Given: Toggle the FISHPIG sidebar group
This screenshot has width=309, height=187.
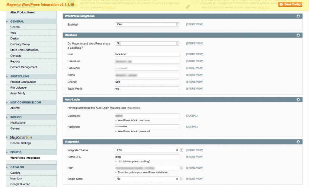Looking at the screenshot, I should [31, 152].
